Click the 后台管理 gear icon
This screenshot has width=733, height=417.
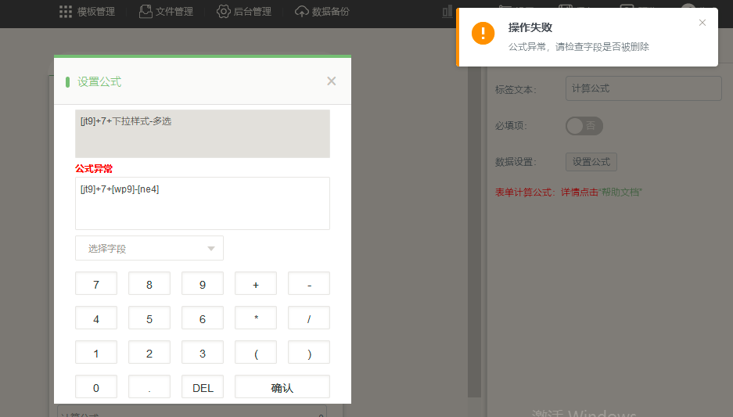click(224, 12)
